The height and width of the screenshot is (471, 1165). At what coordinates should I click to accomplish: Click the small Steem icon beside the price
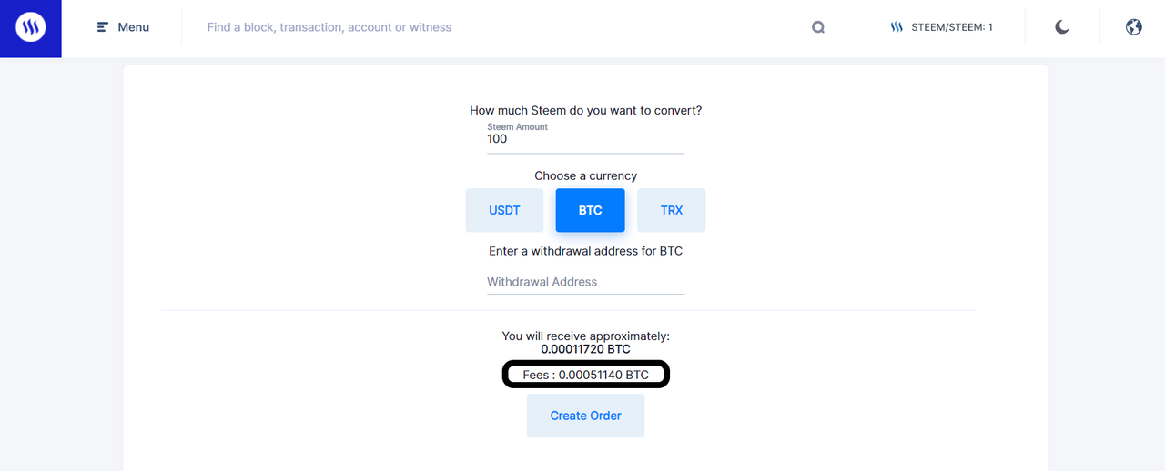[x=897, y=27]
